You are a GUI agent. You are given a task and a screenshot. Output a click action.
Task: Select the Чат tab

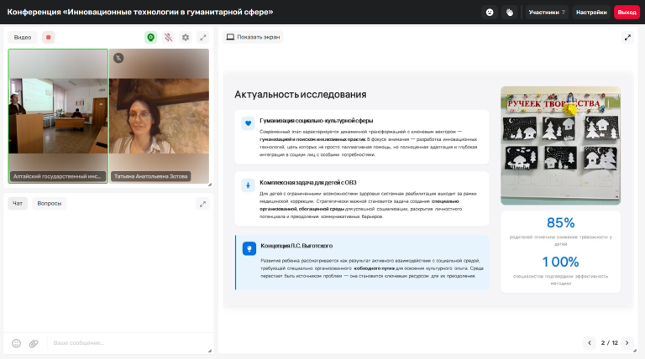click(18, 203)
